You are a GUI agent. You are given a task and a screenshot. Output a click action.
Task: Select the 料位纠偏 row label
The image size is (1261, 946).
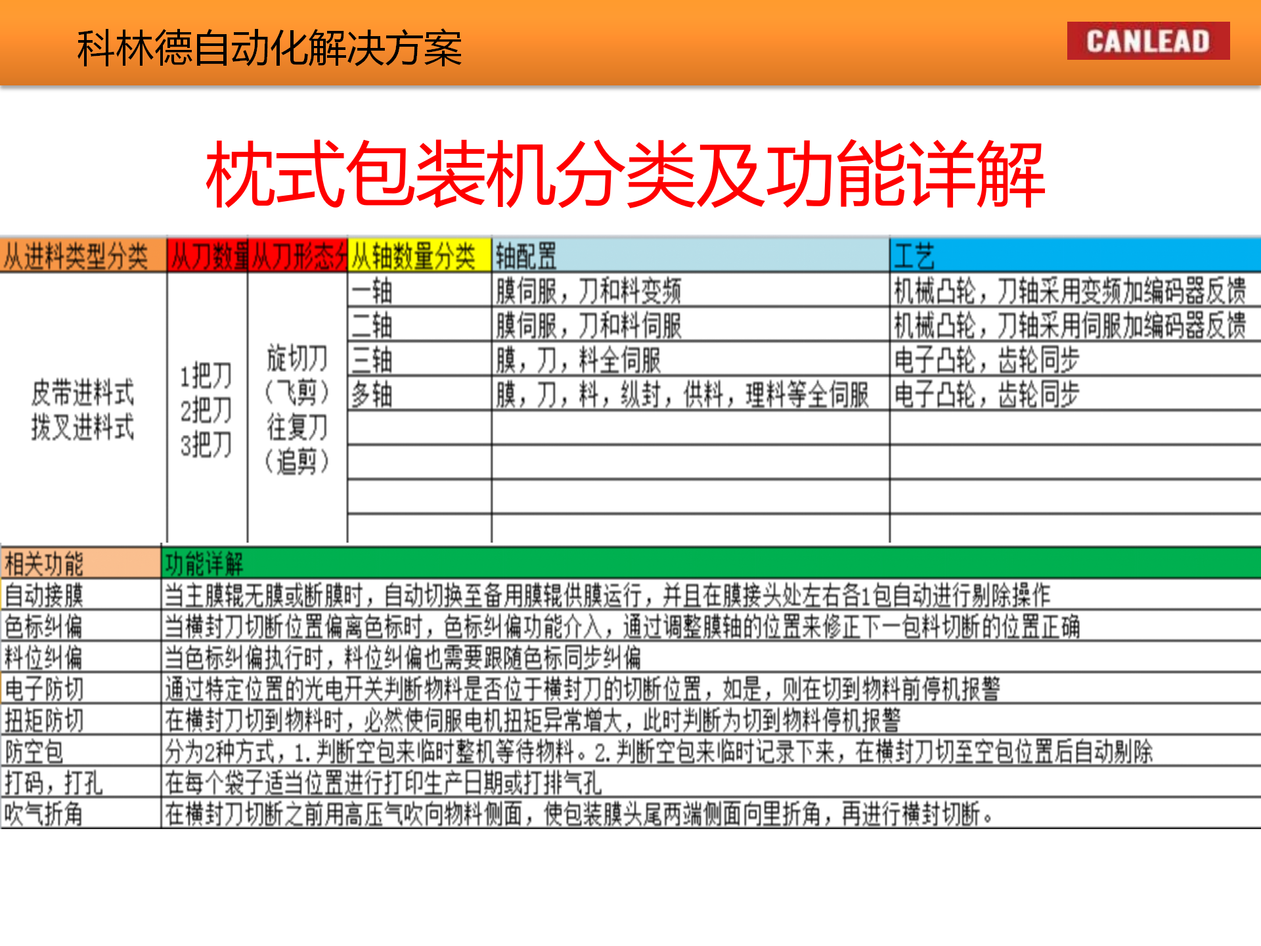(x=80, y=657)
